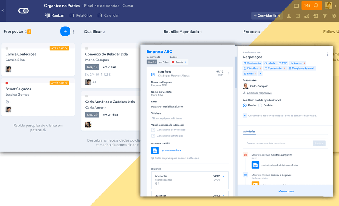Viewport: 339px width, 206px height.
Task: Open the bar chart reports icon
Action: pos(306,16)
